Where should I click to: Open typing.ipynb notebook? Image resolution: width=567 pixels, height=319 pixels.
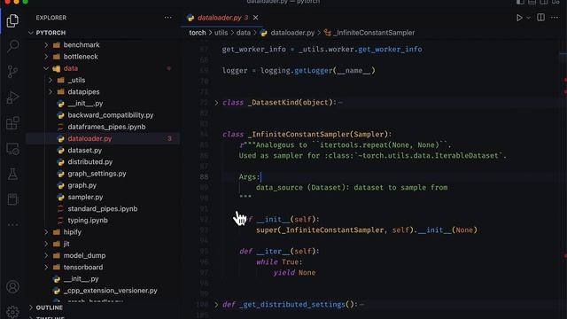(88, 221)
